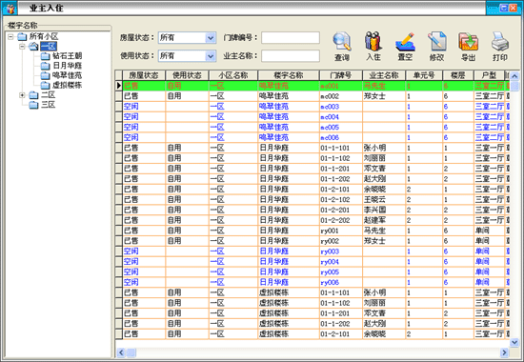Screen dimensions: 524x362
Task: Sort by 使用状态 column header
Action: click(187, 75)
